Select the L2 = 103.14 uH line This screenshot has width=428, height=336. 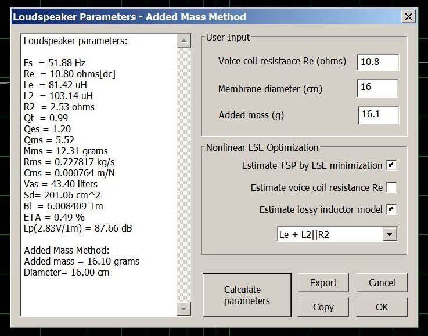tap(59, 96)
